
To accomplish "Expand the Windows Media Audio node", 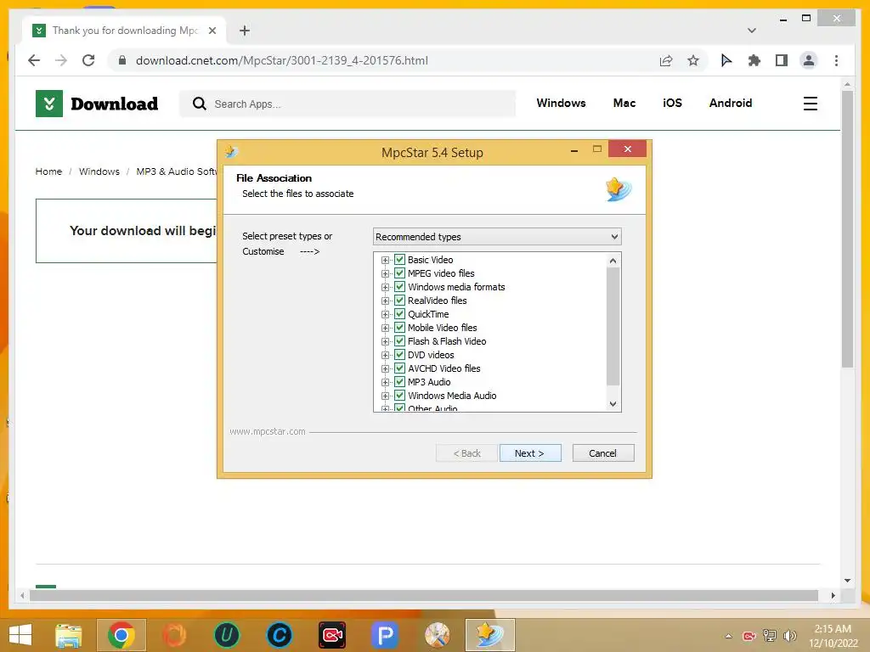I will pos(385,396).
